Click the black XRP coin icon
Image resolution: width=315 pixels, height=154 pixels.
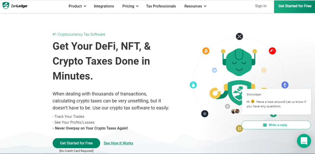(239, 37)
